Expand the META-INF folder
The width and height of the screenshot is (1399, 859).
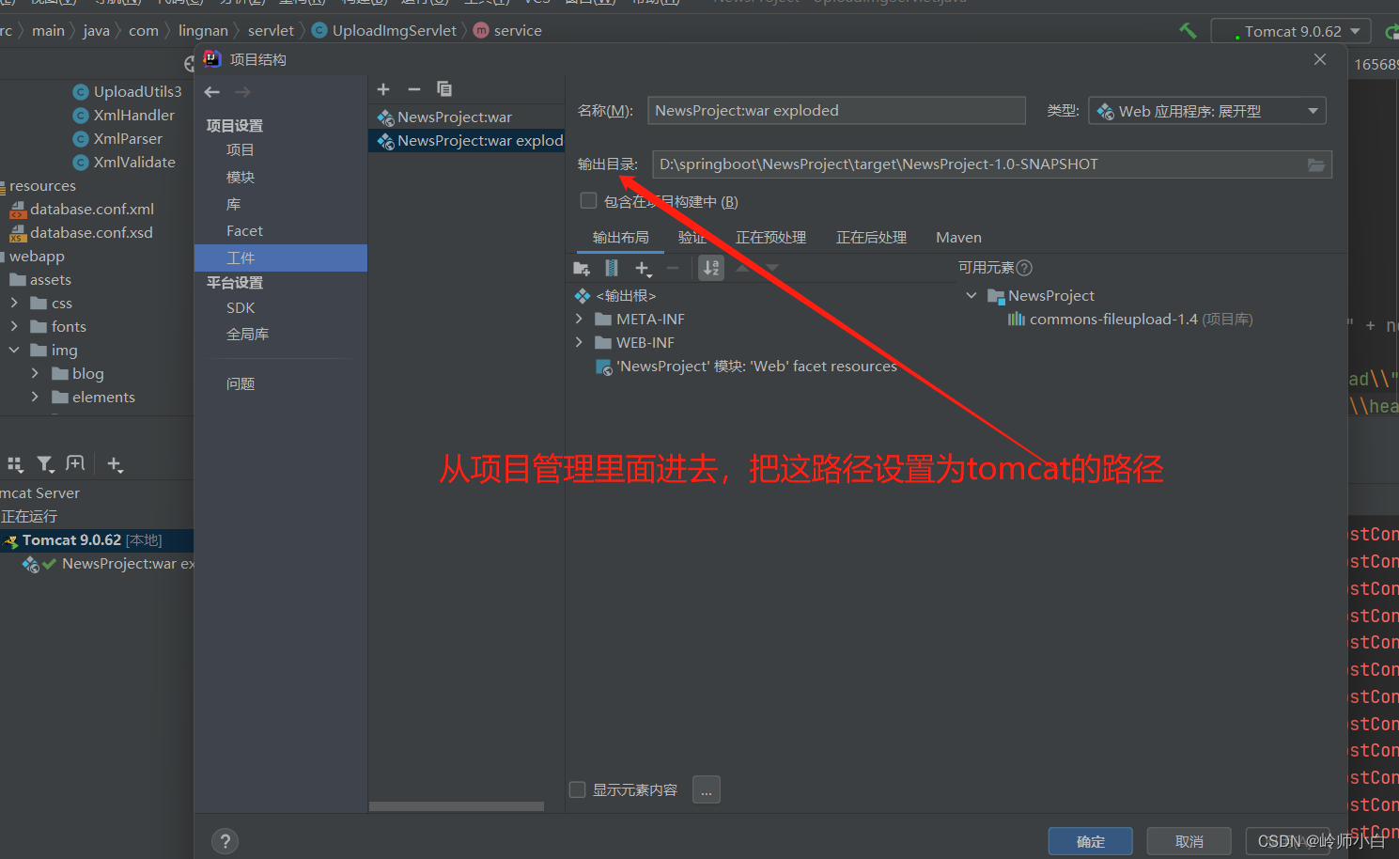tap(579, 320)
